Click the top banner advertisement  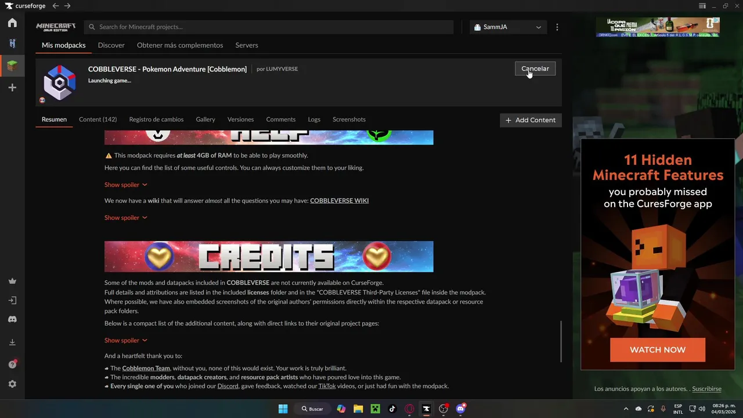[x=658, y=27]
